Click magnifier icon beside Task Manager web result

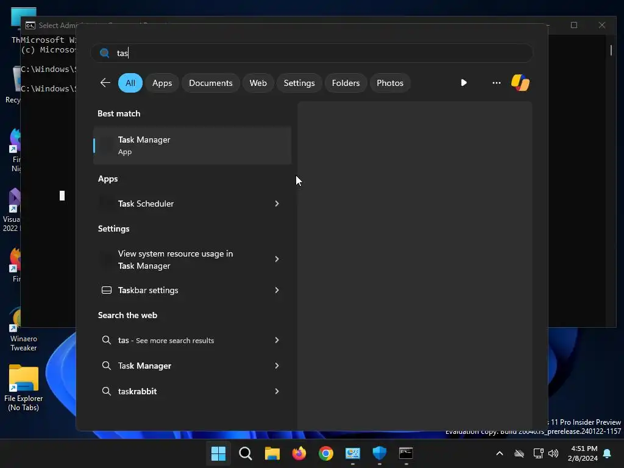pos(106,366)
